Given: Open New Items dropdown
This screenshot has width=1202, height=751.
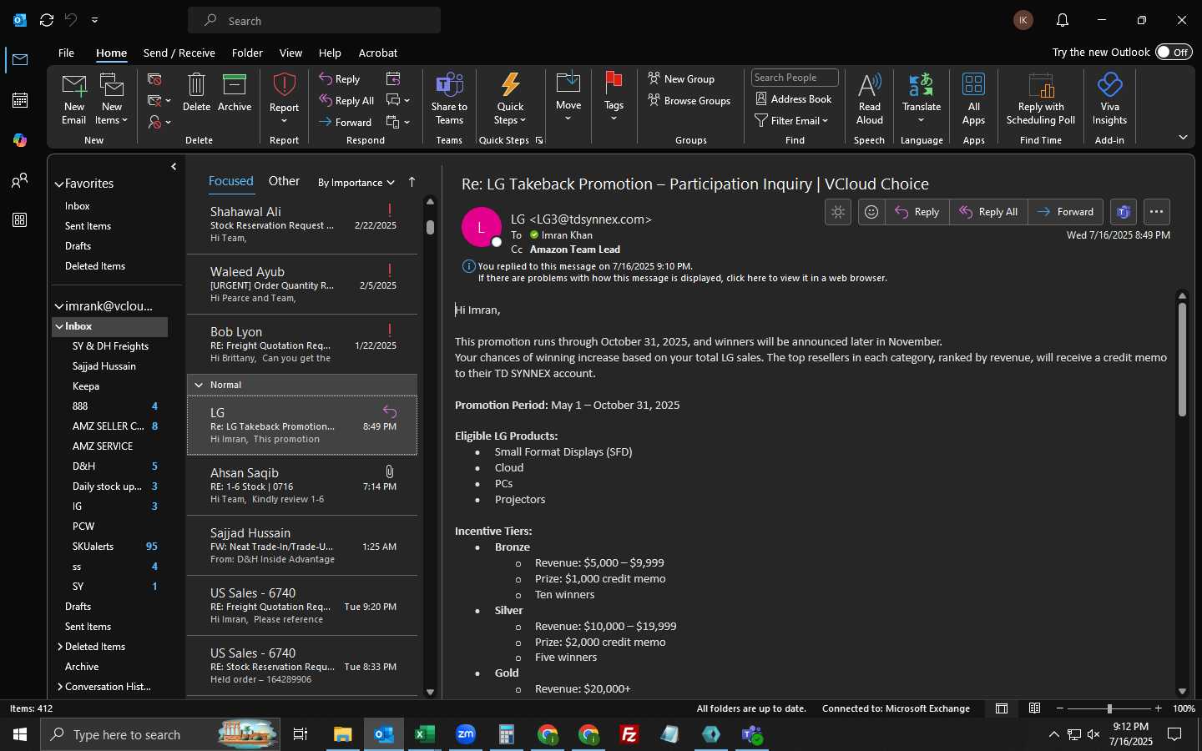Looking at the screenshot, I should [x=112, y=98].
